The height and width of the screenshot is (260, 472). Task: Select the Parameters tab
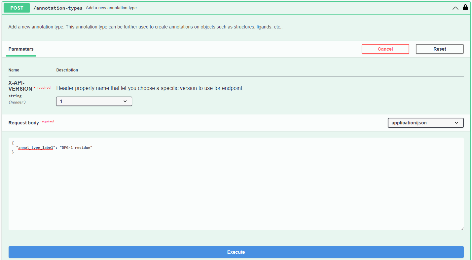coord(21,49)
